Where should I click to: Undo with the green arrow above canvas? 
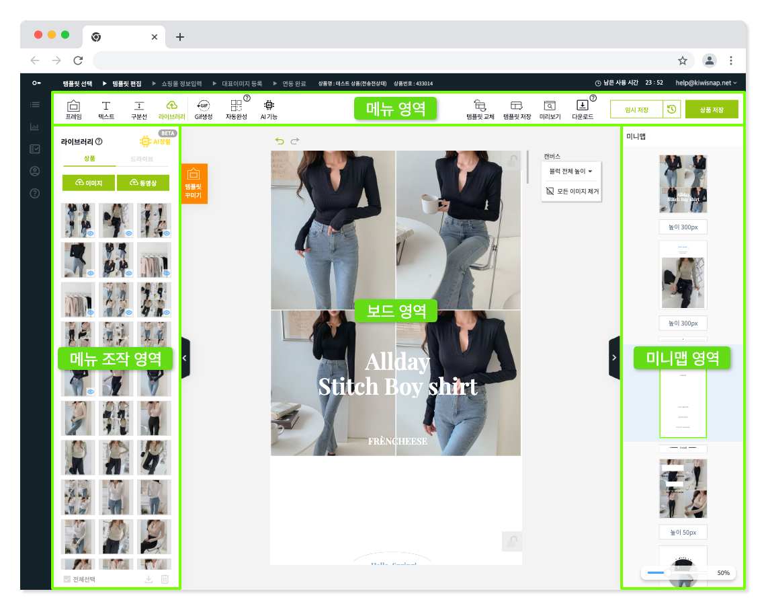tap(280, 141)
